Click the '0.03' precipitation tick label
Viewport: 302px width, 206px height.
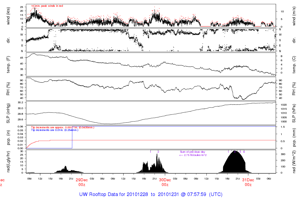coord(20,137)
